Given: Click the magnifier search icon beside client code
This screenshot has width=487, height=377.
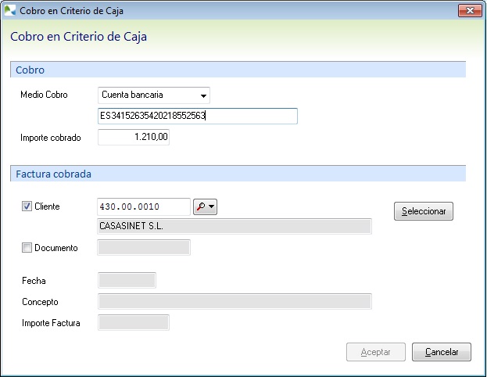Looking at the screenshot, I should (200, 207).
